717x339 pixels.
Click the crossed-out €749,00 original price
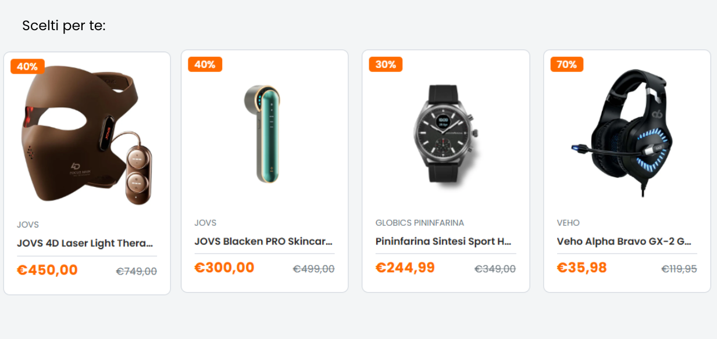(x=136, y=272)
